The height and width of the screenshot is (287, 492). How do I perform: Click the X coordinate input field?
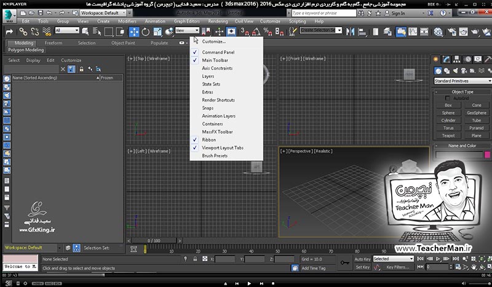click(x=224, y=259)
